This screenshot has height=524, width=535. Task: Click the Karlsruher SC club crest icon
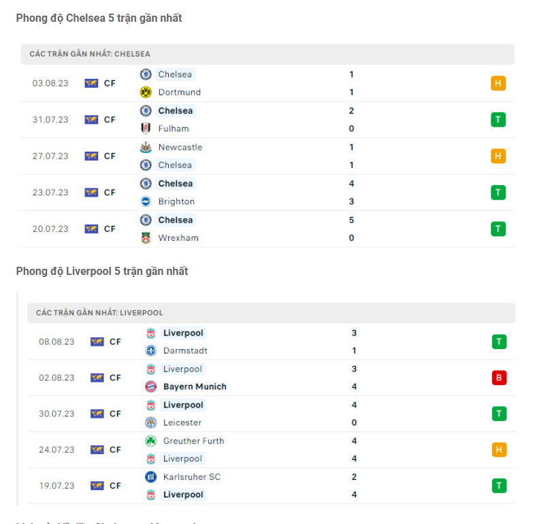click(x=151, y=477)
